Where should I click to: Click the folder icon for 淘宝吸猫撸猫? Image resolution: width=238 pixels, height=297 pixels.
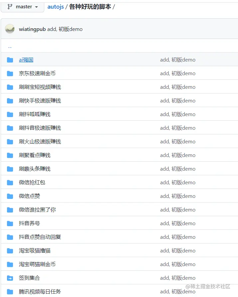coord(10,251)
